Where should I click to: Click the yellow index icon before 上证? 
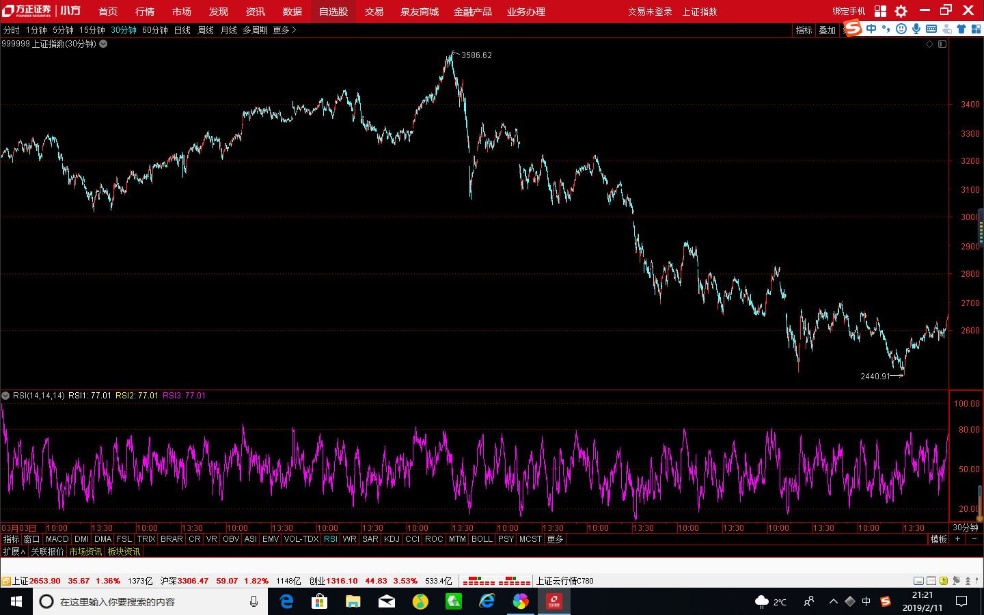pyautogui.click(x=6, y=581)
